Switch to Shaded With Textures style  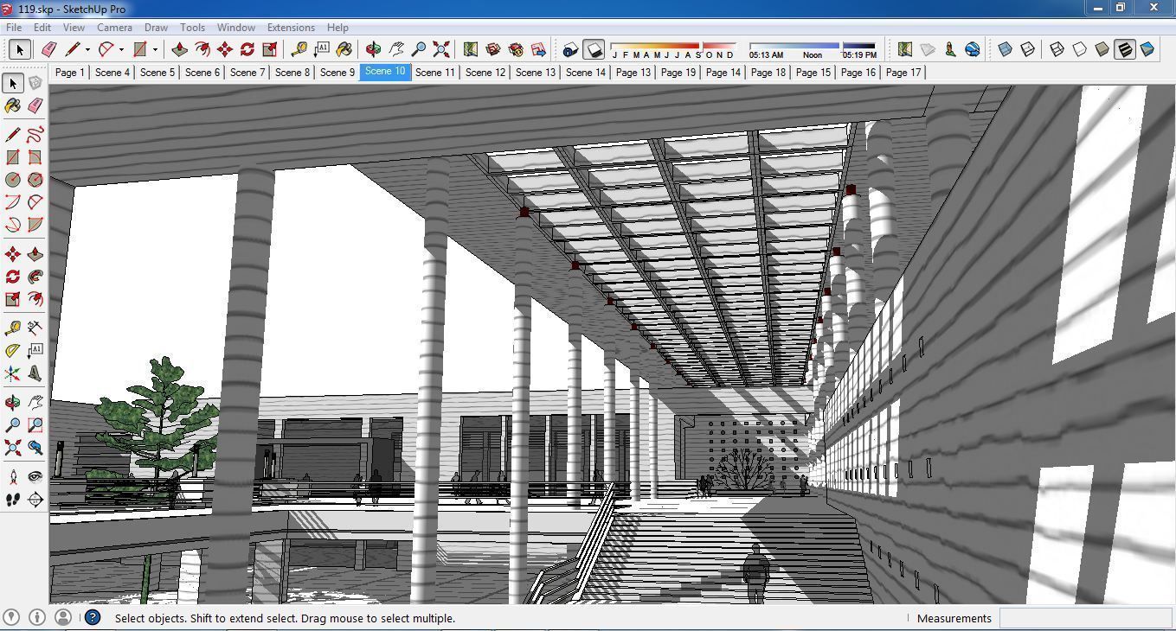[x=1124, y=49]
